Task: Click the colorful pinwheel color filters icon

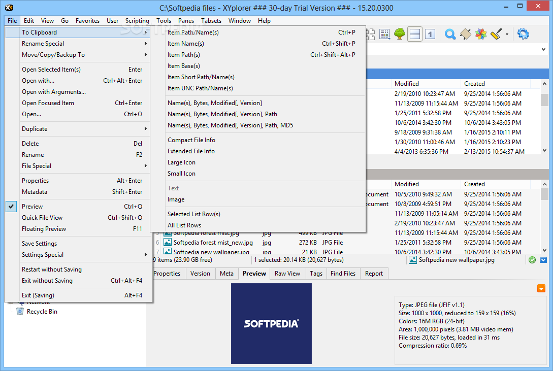Action: (x=481, y=34)
